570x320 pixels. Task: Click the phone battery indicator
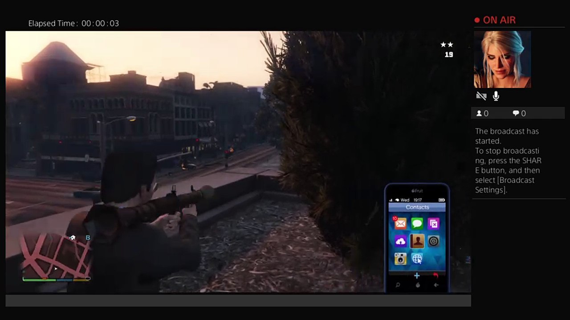click(x=442, y=200)
